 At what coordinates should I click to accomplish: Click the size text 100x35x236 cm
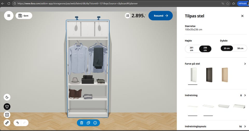click(193, 30)
